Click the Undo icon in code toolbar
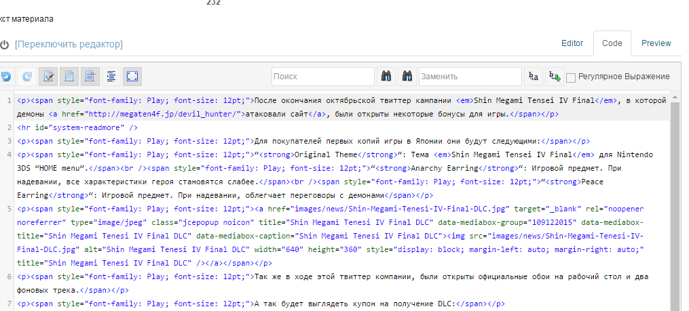Viewport: 689px width, 311px height. pyautogui.click(x=6, y=77)
